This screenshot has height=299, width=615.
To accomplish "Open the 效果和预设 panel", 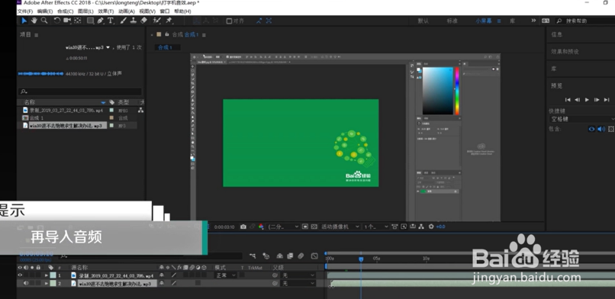I will pos(565,51).
